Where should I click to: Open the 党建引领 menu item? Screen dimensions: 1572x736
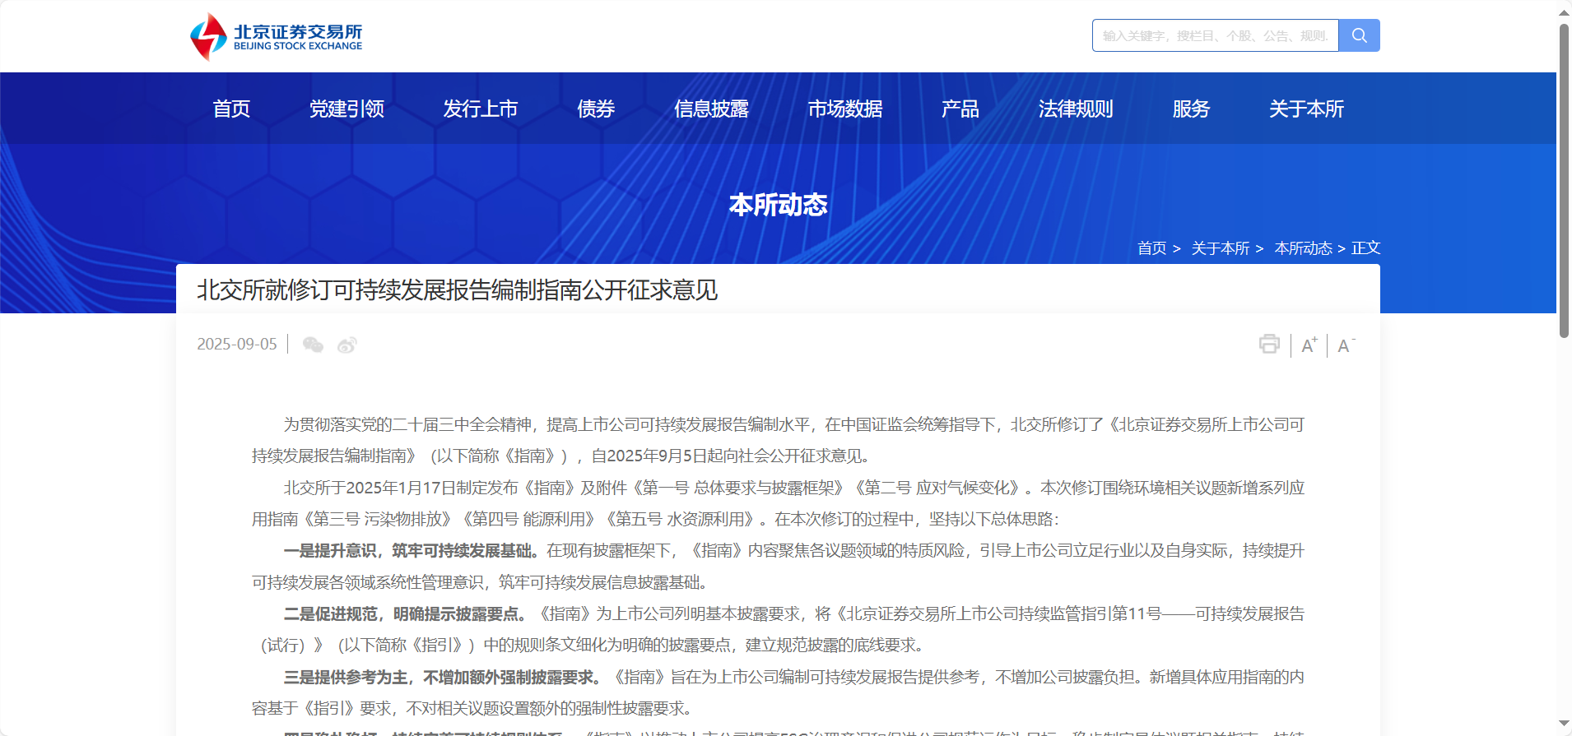point(346,109)
